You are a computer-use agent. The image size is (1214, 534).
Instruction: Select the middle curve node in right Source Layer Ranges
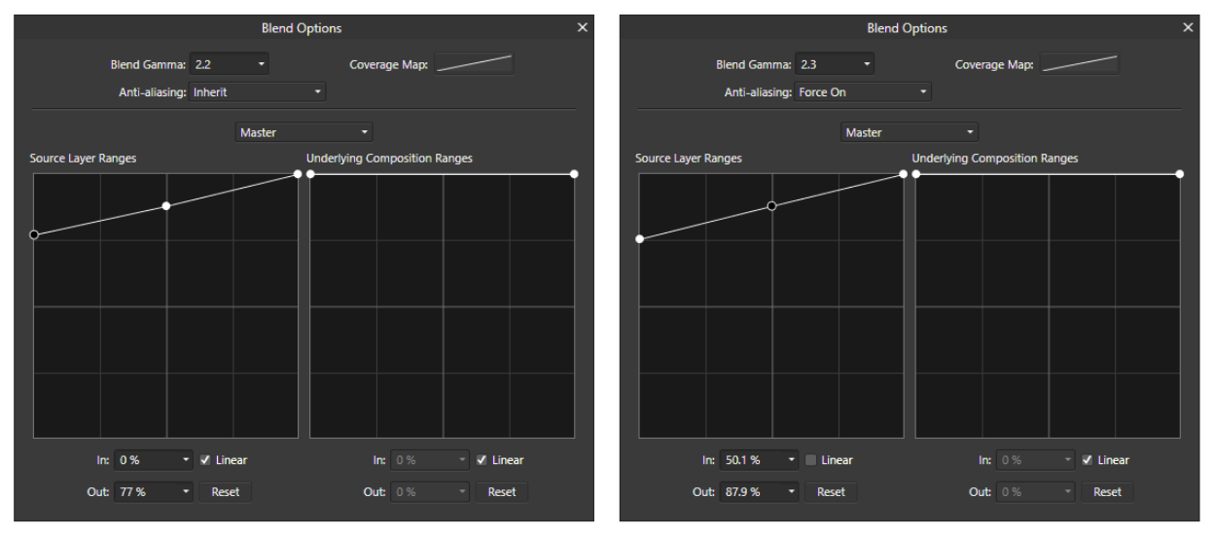tap(771, 206)
